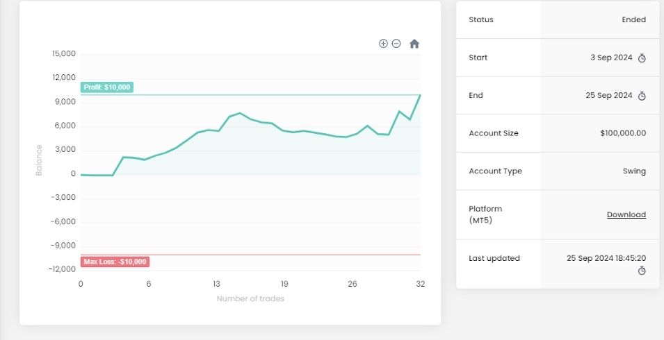
Task: Click the clock icon beside End date
Action: click(642, 96)
